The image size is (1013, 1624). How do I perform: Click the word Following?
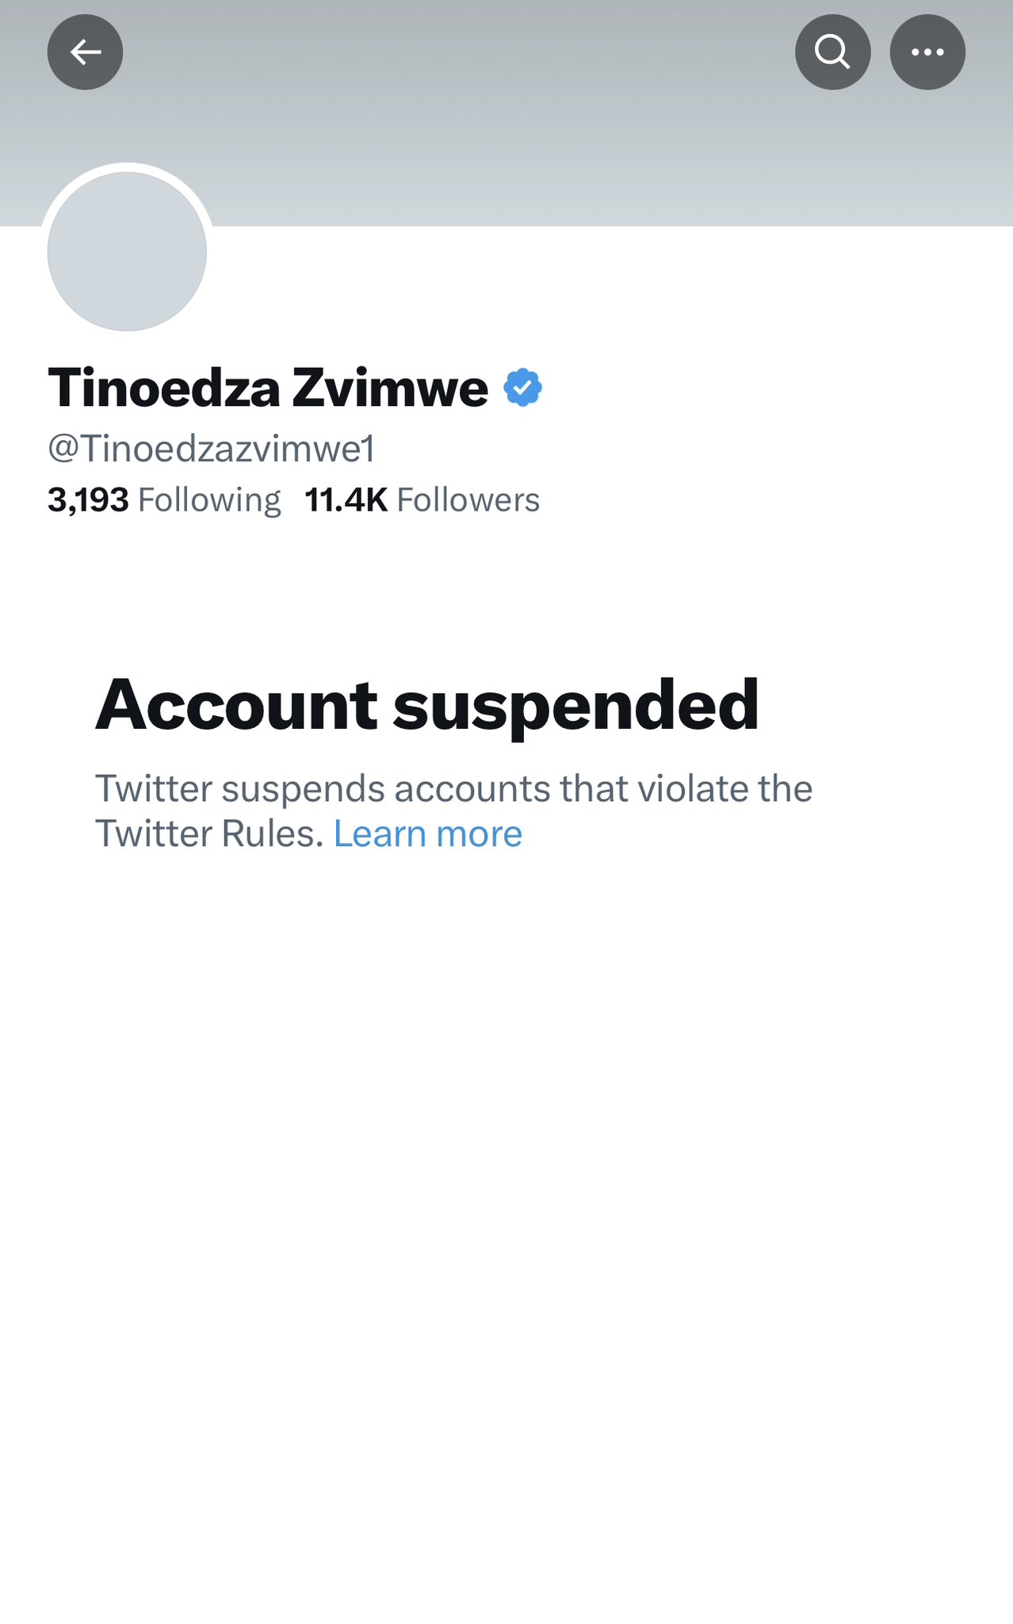[x=209, y=500]
